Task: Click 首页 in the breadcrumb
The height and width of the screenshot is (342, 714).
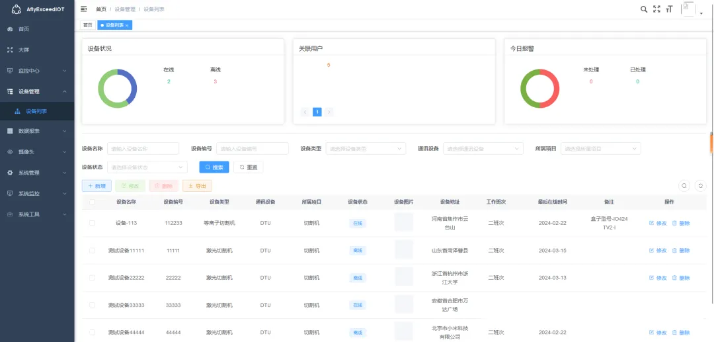Action: [x=101, y=9]
